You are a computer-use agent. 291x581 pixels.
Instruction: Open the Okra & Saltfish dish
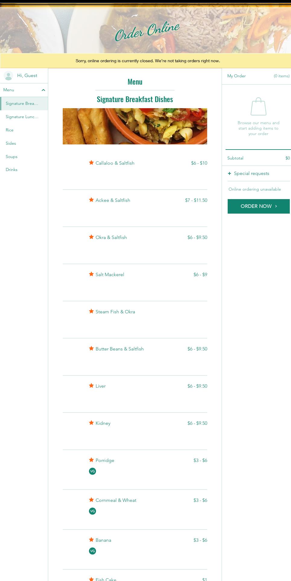(111, 237)
